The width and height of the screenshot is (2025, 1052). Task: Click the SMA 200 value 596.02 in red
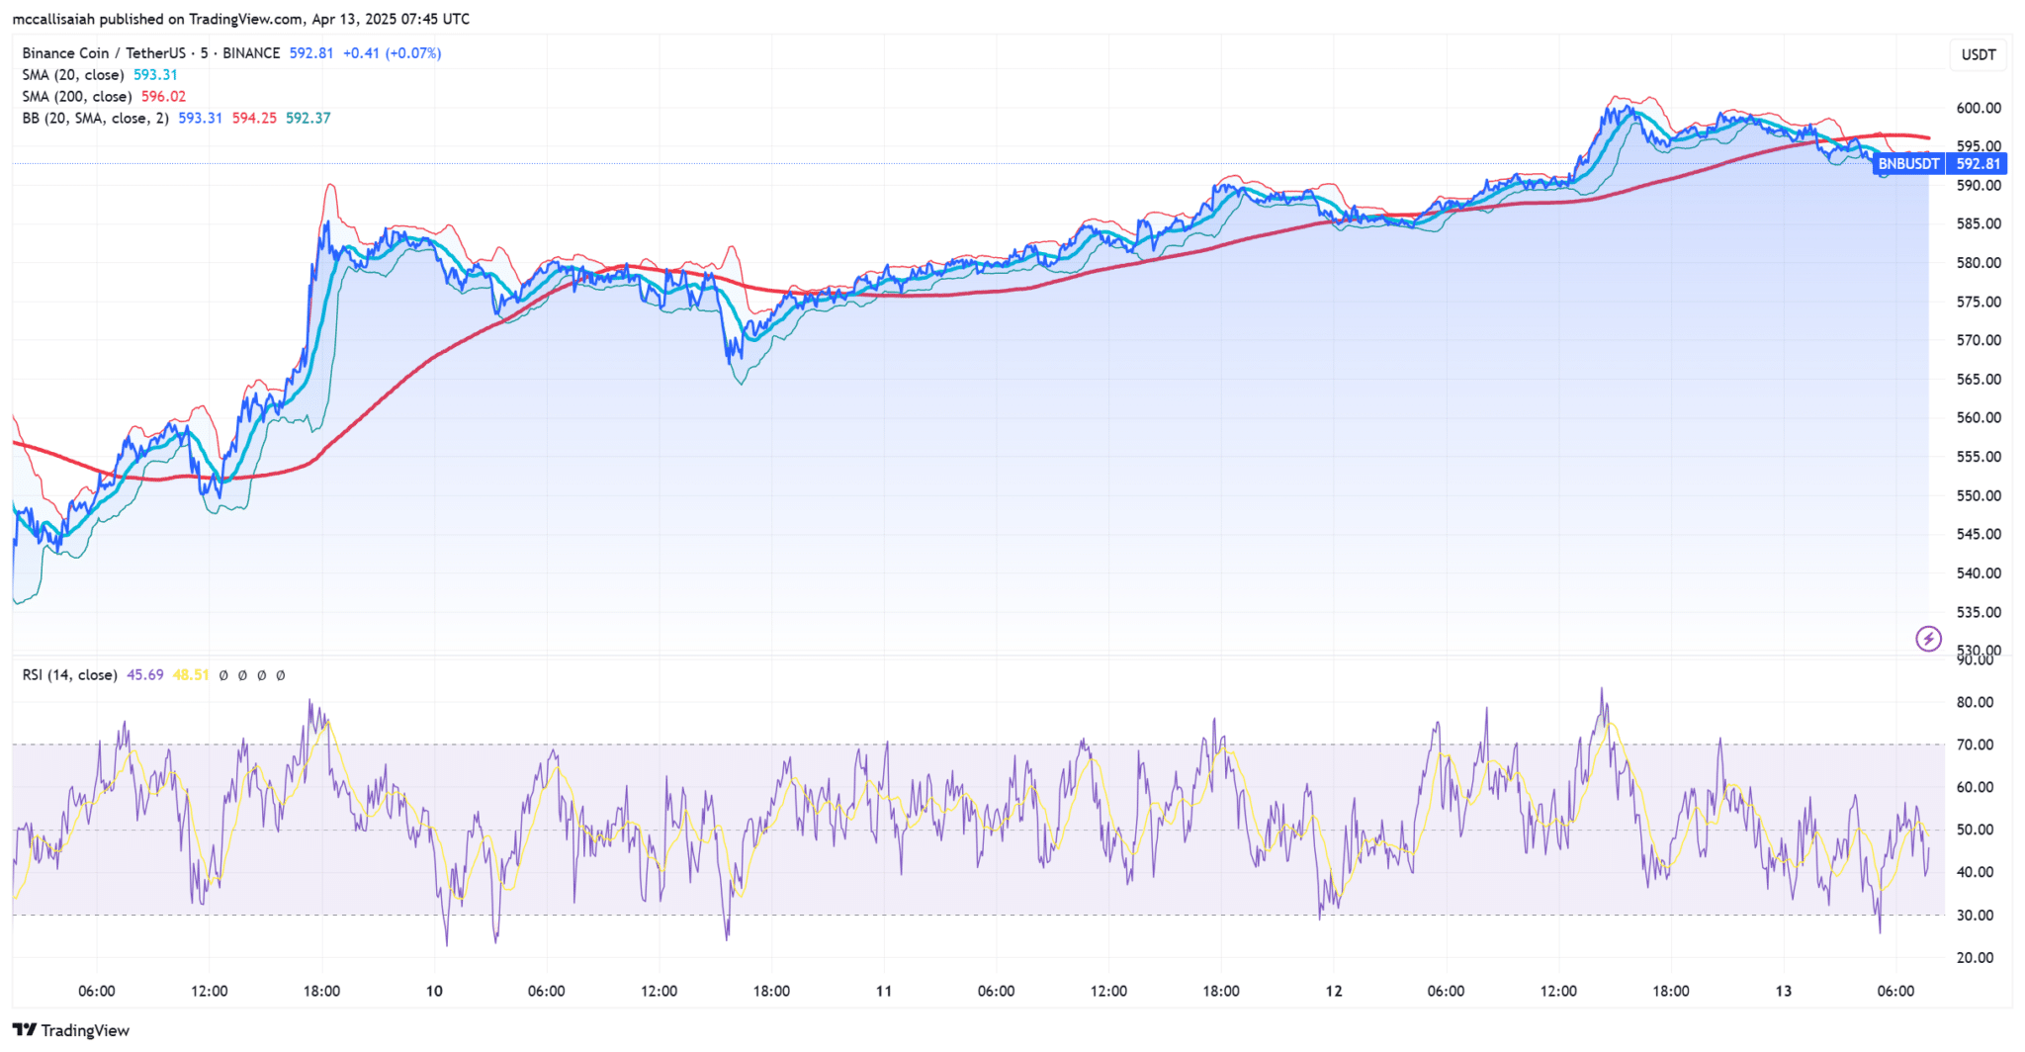point(163,97)
